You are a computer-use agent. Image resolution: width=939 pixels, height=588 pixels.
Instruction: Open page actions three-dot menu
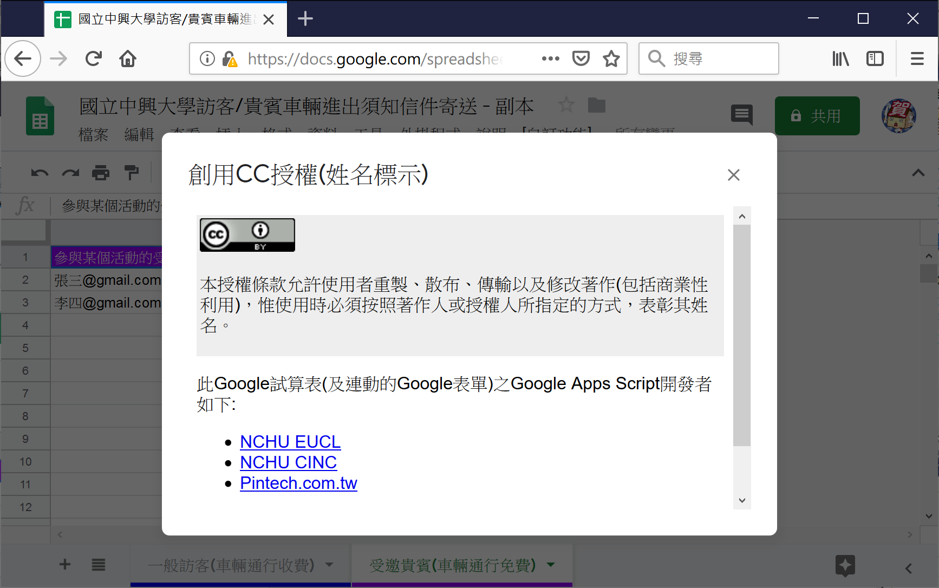[550, 58]
